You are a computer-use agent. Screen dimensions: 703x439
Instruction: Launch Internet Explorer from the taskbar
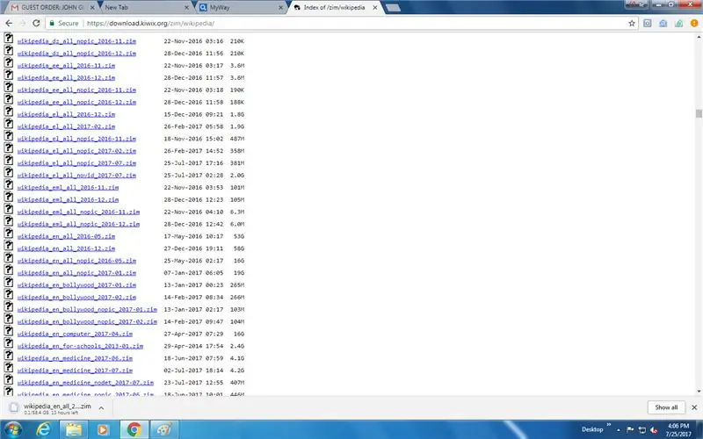coord(43,429)
